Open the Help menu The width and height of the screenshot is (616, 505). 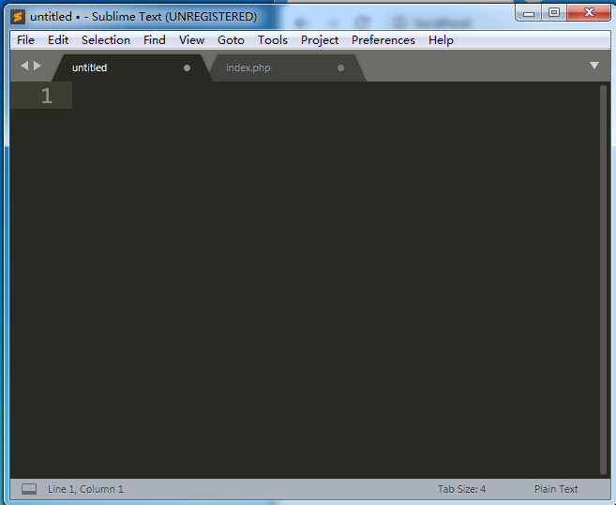click(441, 40)
